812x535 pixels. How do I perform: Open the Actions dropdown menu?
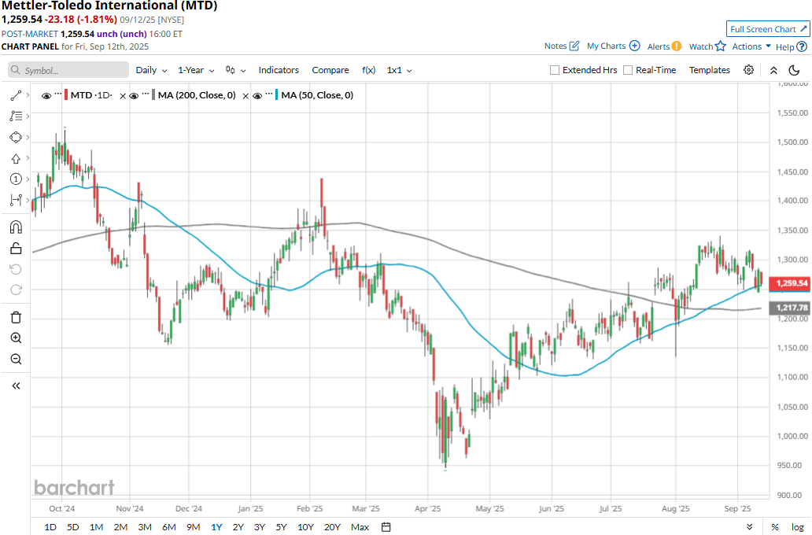tap(751, 46)
